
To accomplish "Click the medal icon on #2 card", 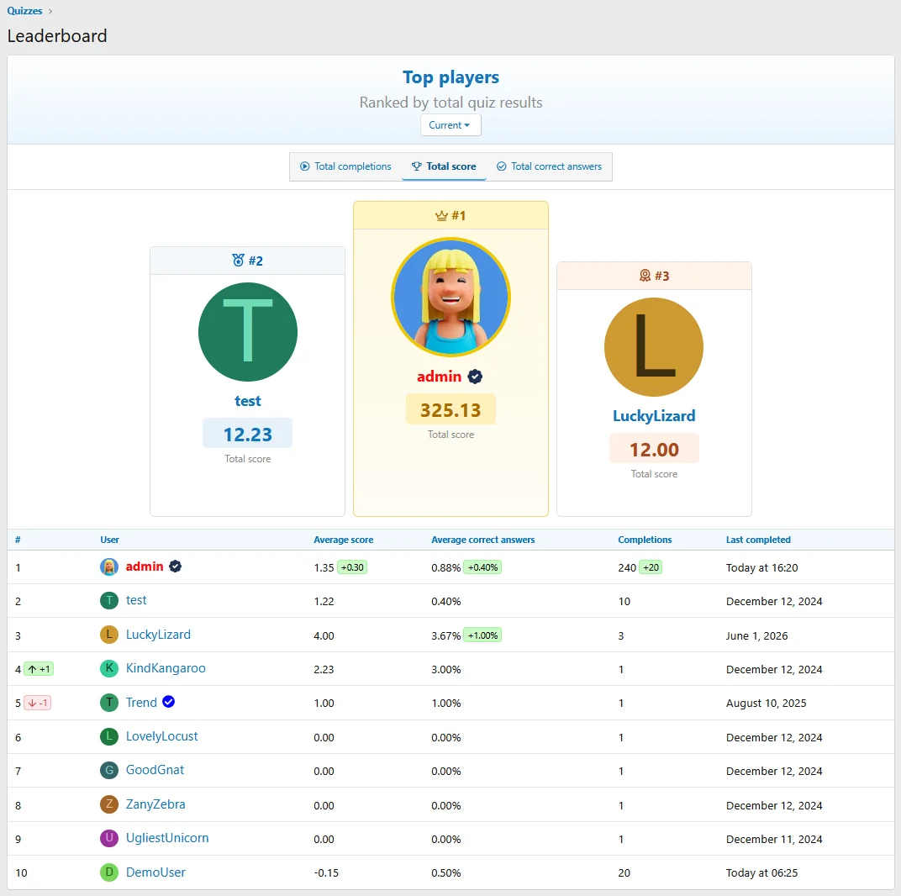I will [x=238, y=261].
